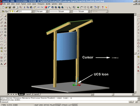
Task: Switch to the Layout1 tab
Action: [x=28, y=94]
